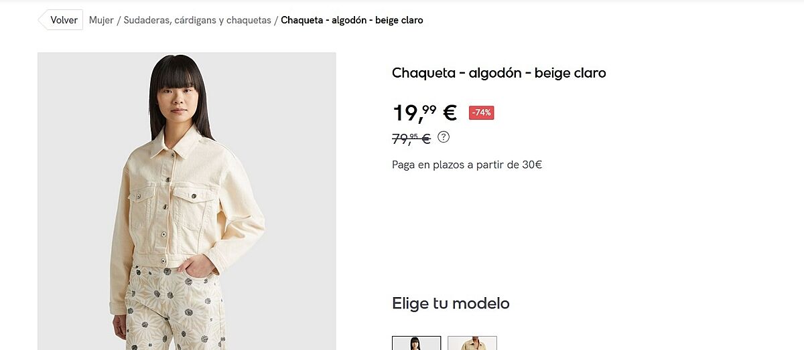The height and width of the screenshot is (350, 804).
Task: Click the red -74% discount badge
Action: tap(482, 113)
